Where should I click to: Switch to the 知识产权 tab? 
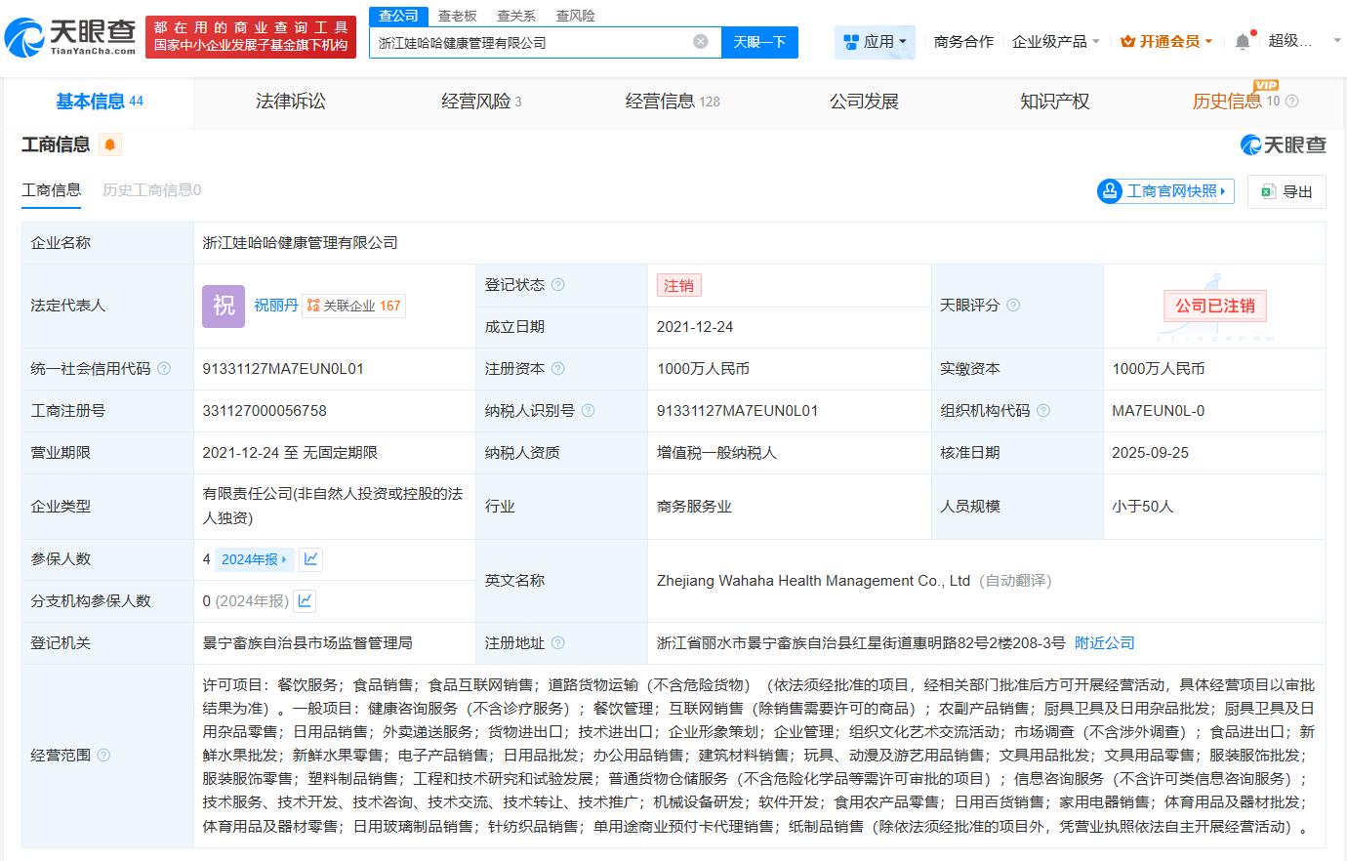[x=1054, y=102]
